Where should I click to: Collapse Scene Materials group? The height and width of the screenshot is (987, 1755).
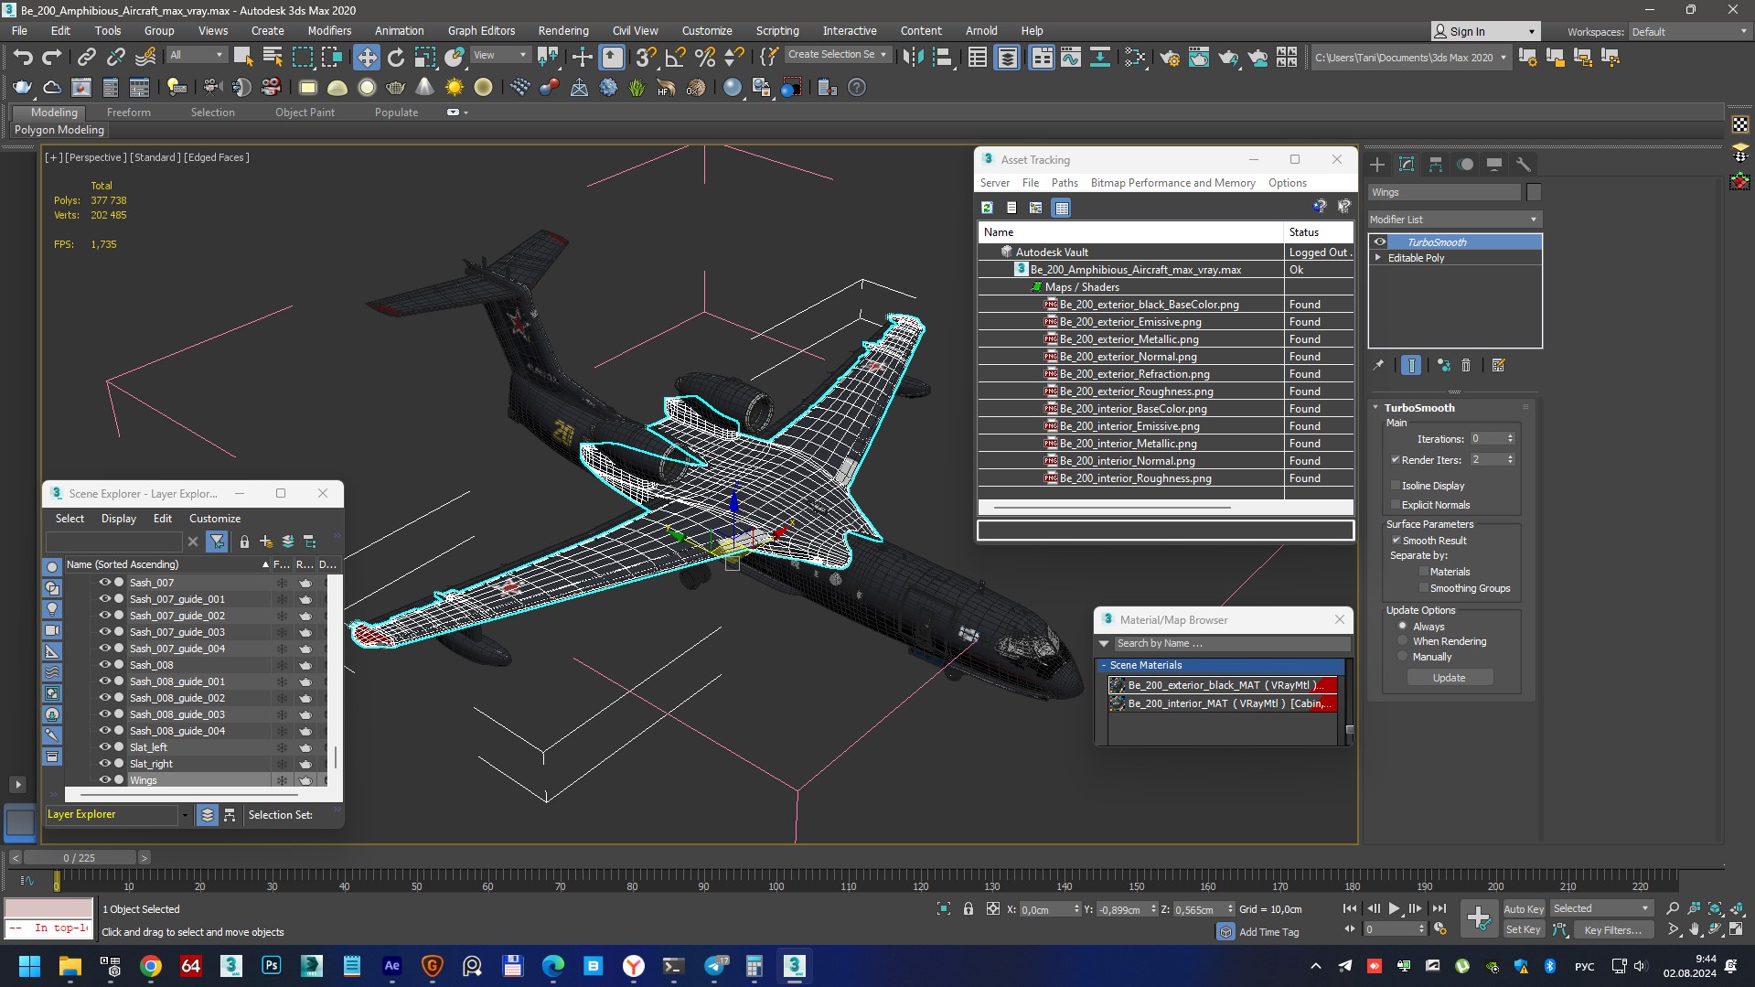click(x=1104, y=666)
